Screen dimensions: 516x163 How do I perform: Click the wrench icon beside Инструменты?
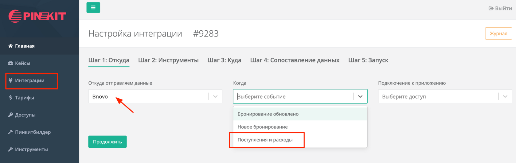pos(10,149)
